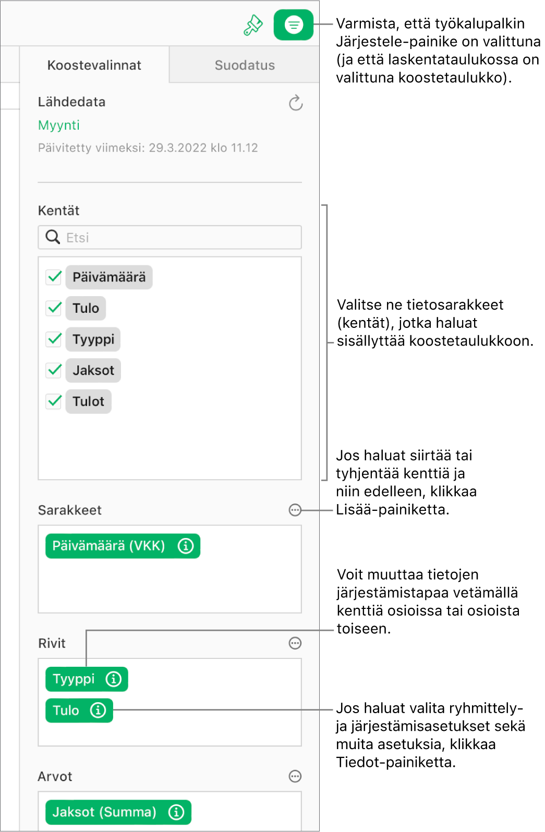Screen dimensions: 545x832
Task: Click the Jaksot field tag
Action: 93,371
